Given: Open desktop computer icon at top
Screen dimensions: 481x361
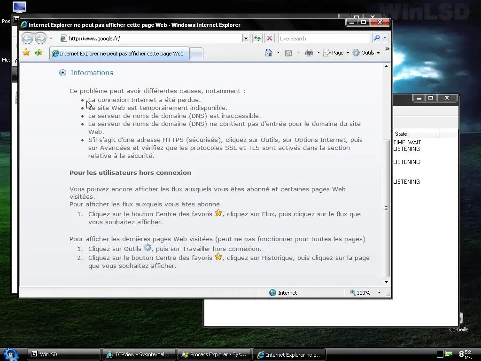Looking at the screenshot, I should pos(20,7).
